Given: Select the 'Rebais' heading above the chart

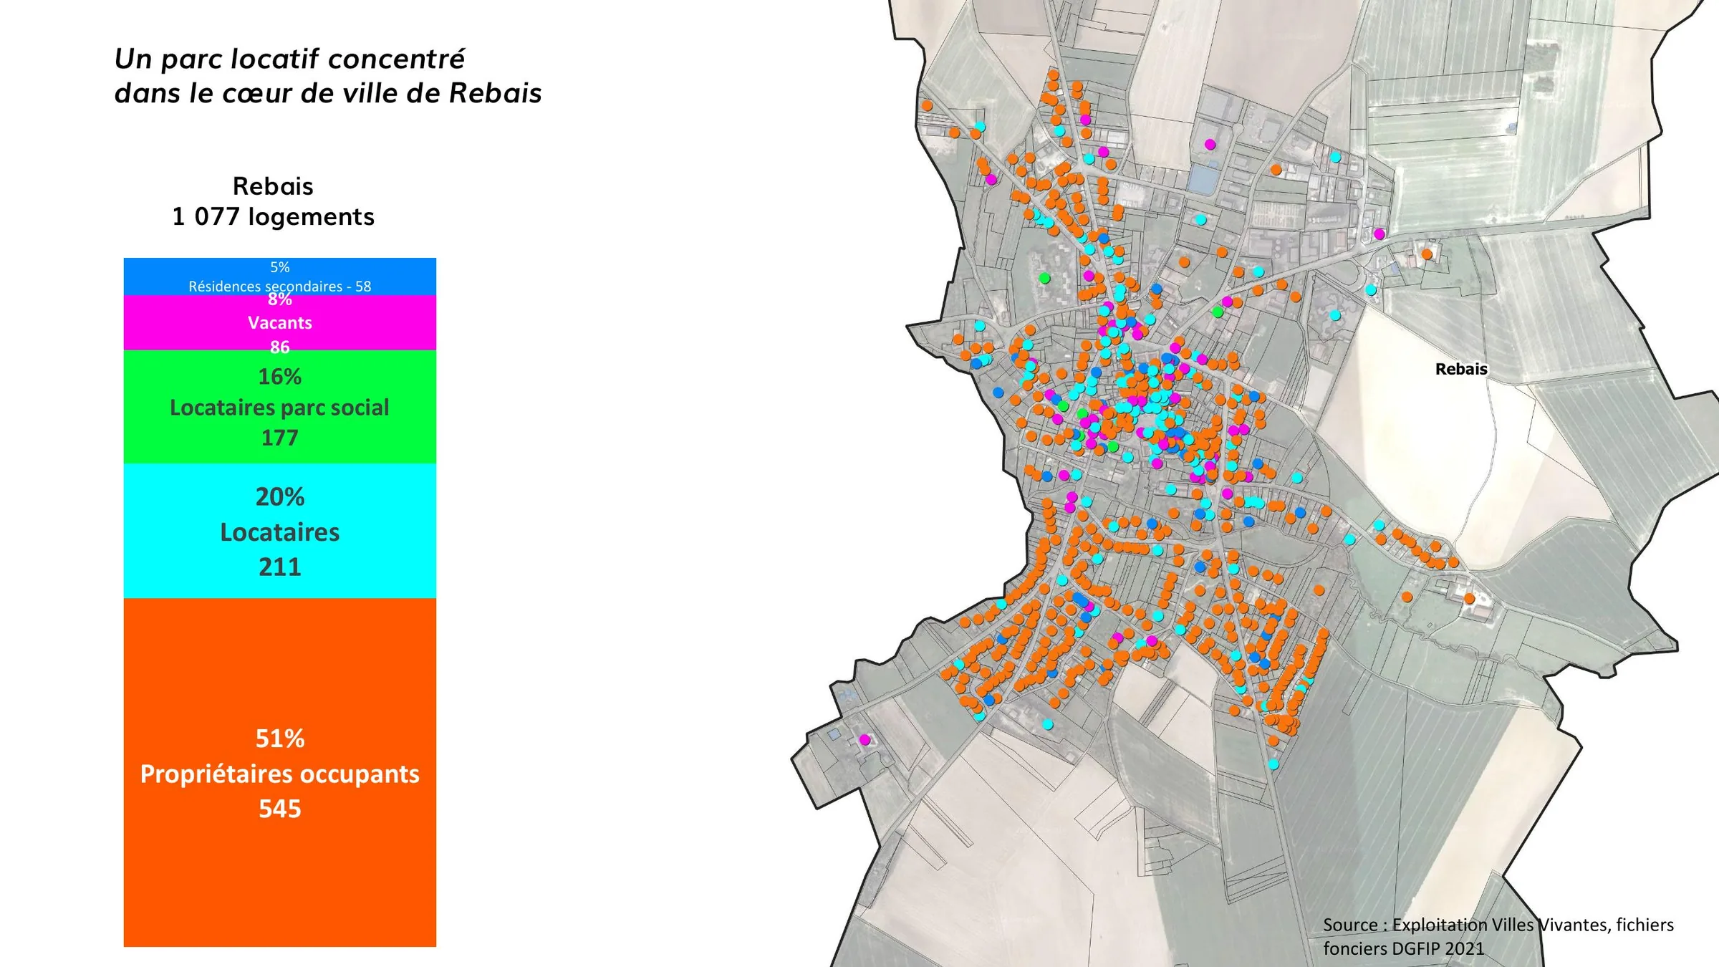Looking at the screenshot, I should click(x=273, y=186).
